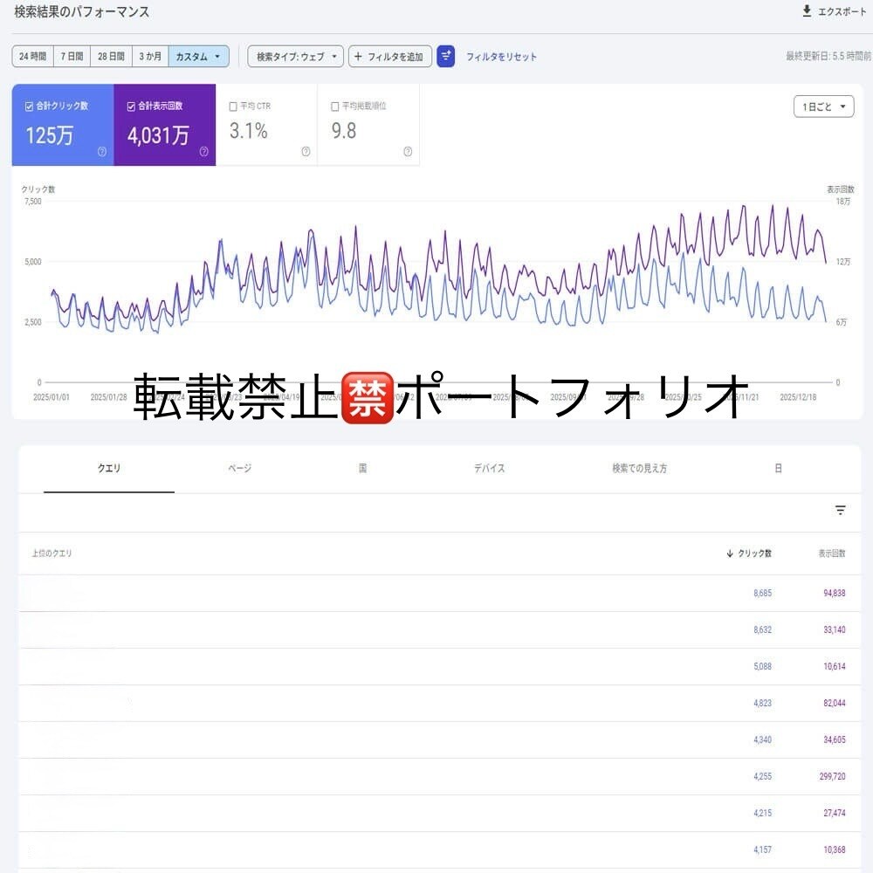Click the impressions value 299,720
Screen dimensions: 873x873
[x=832, y=776]
